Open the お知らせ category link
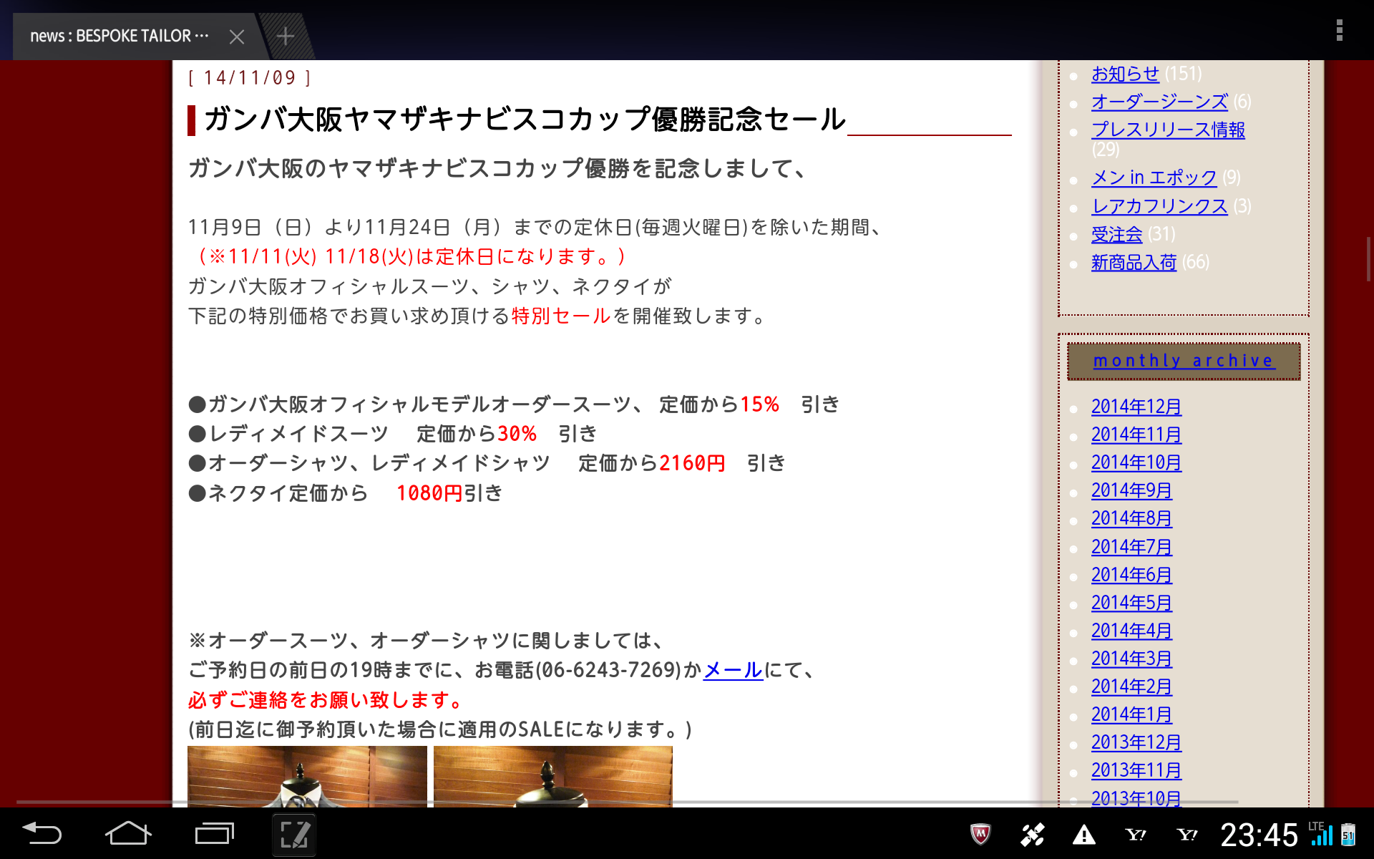1374x859 pixels. (x=1124, y=74)
